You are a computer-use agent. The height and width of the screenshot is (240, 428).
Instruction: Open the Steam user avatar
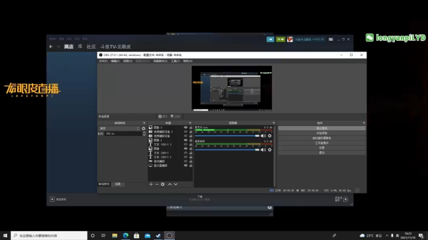click(x=289, y=39)
